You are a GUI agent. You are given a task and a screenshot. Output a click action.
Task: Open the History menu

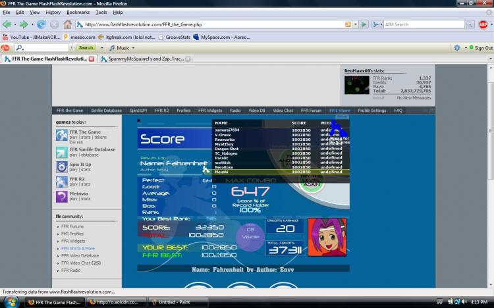click(x=53, y=13)
